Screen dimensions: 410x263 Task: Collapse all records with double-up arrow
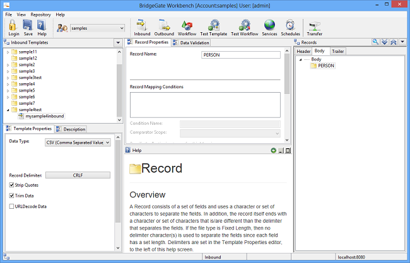point(393,42)
